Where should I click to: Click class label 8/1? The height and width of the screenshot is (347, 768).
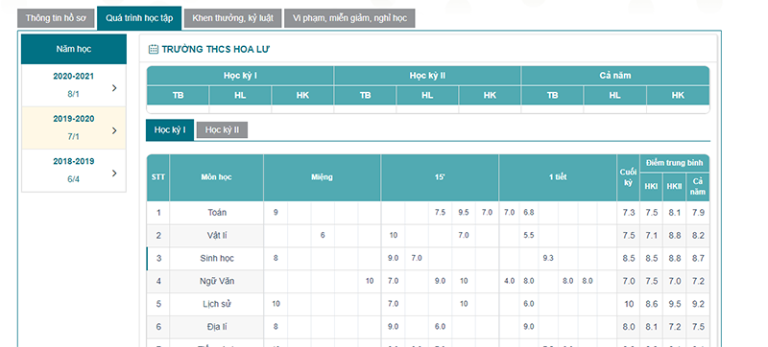74,94
